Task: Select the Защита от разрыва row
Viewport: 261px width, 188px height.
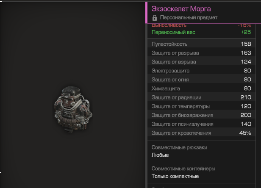Action: tap(201, 53)
